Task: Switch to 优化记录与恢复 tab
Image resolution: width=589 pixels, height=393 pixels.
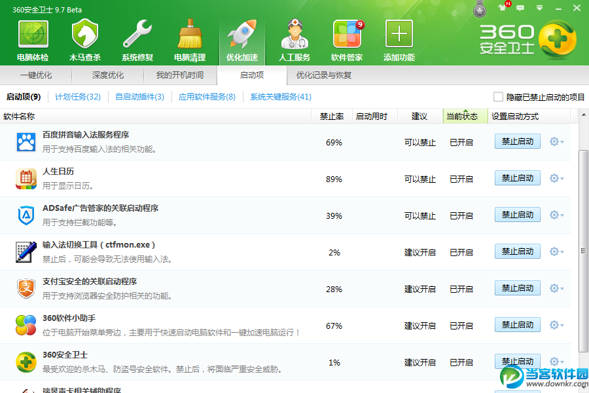Action: (324, 75)
